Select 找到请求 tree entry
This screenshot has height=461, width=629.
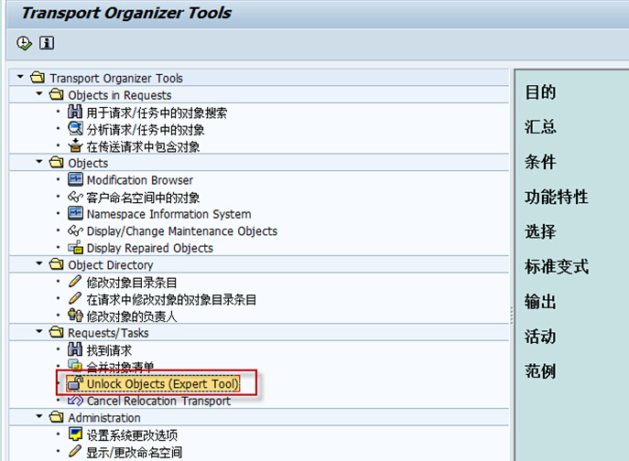109,350
